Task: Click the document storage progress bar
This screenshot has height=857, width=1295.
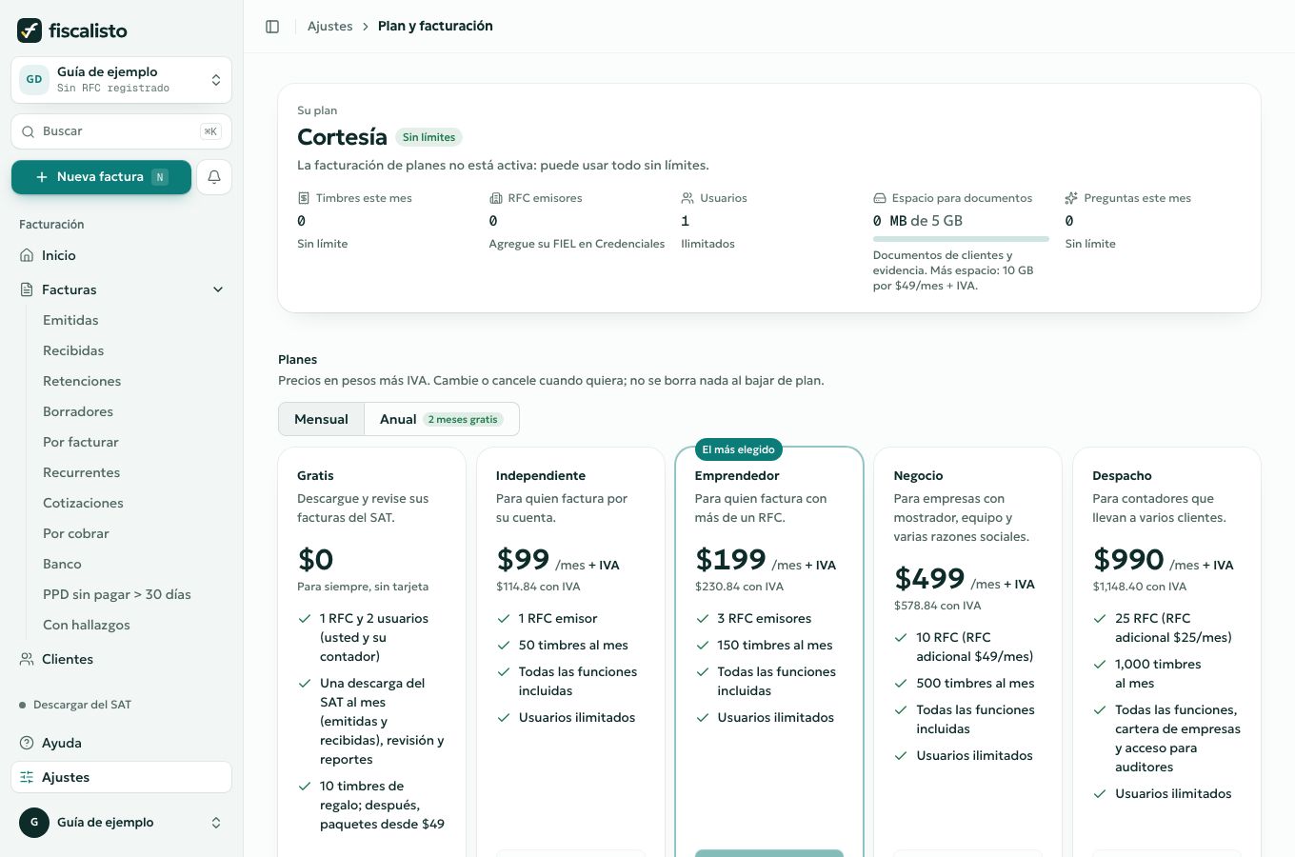Action: (961, 239)
